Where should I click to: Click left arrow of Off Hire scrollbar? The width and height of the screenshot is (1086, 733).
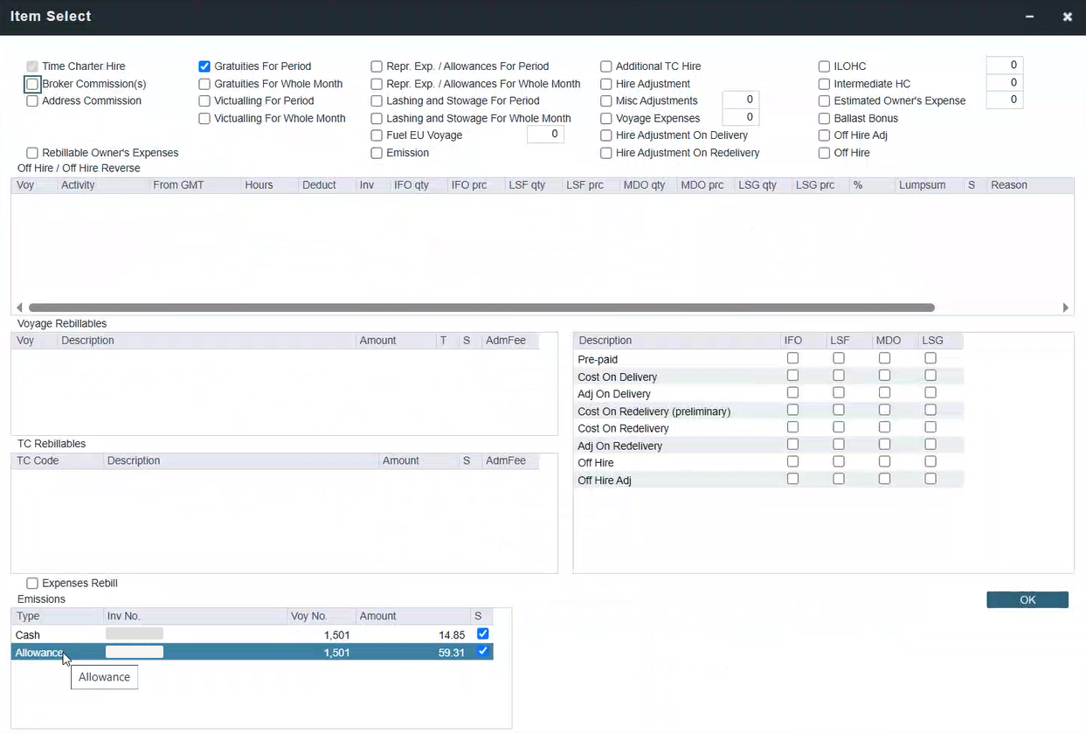(x=19, y=308)
